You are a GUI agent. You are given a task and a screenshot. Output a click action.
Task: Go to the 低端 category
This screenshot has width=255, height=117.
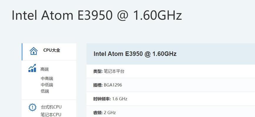[x=45, y=91]
